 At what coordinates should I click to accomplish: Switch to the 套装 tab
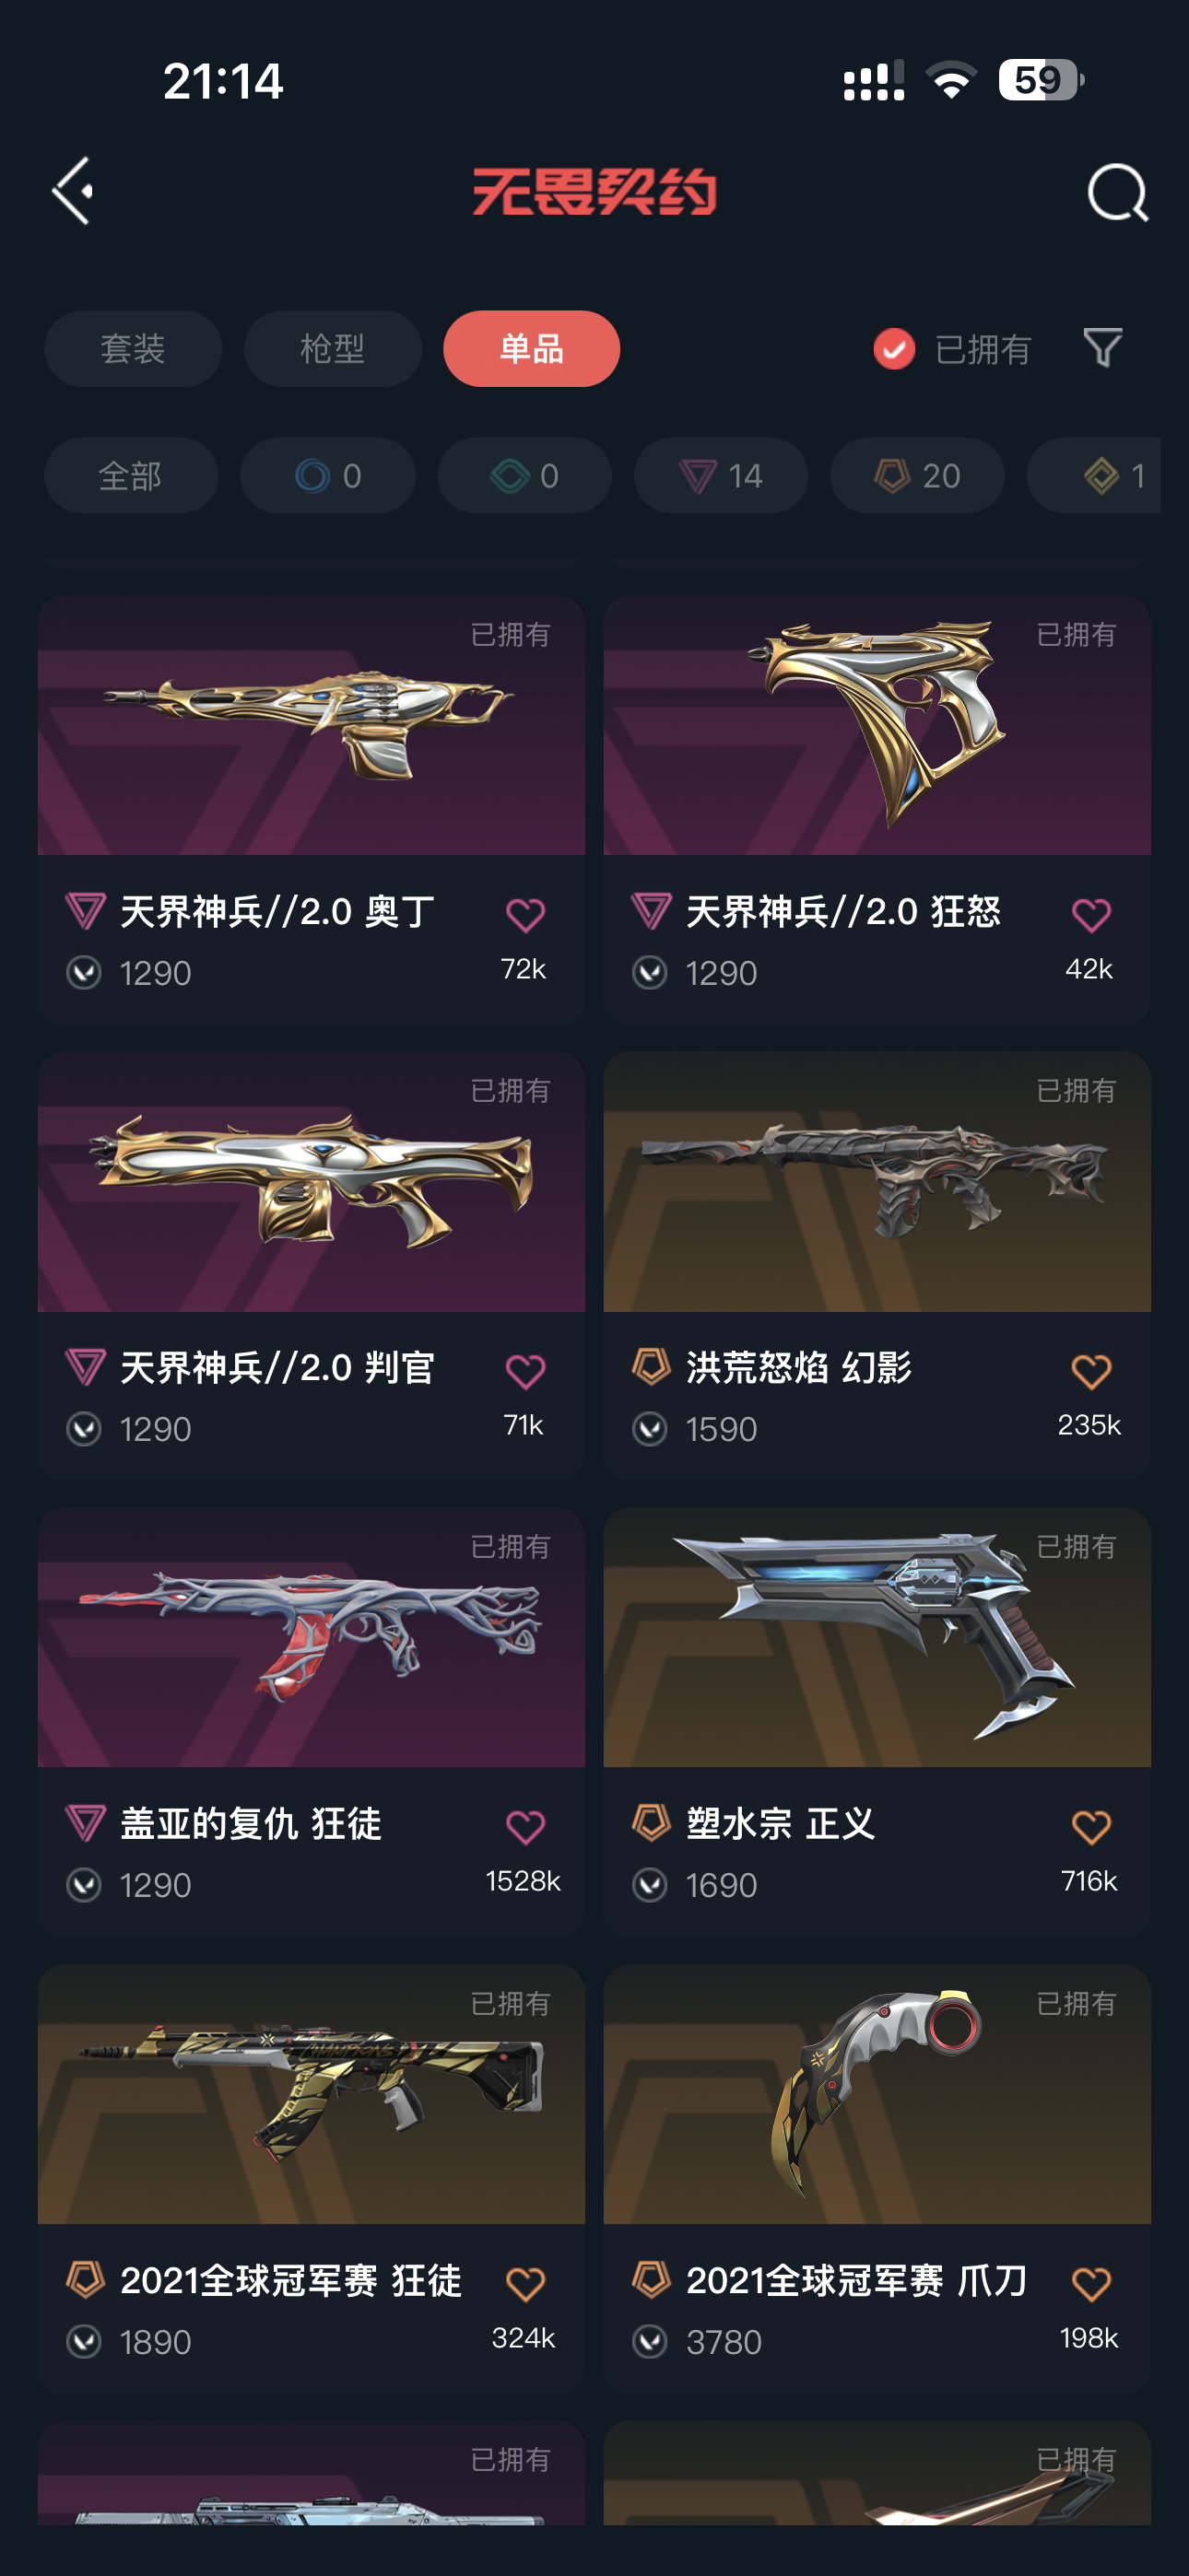pyautogui.click(x=133, y=349)
